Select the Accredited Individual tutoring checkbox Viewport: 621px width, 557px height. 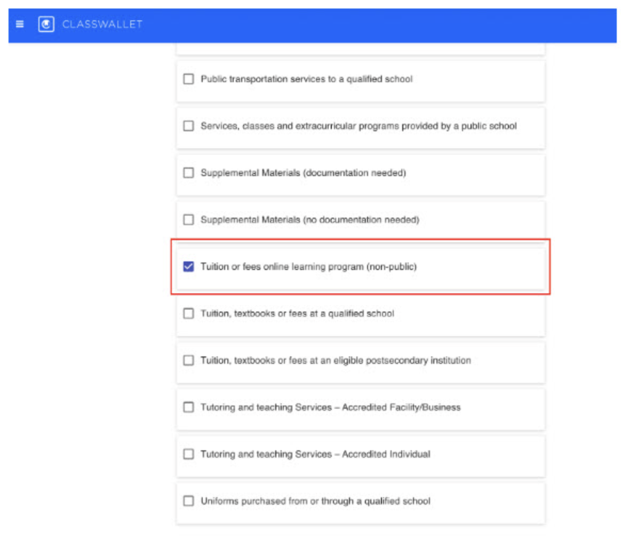click(x=188, y=454)
